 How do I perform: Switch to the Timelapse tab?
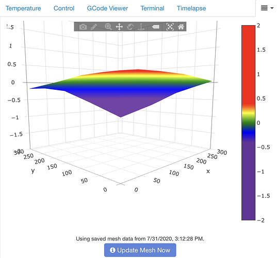pyautogui.click(x=191, y=8)
